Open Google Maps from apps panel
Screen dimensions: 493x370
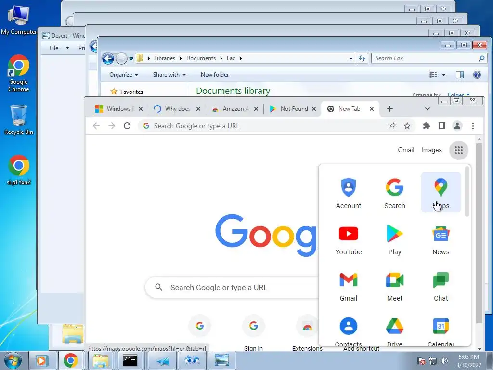[441, 193]
